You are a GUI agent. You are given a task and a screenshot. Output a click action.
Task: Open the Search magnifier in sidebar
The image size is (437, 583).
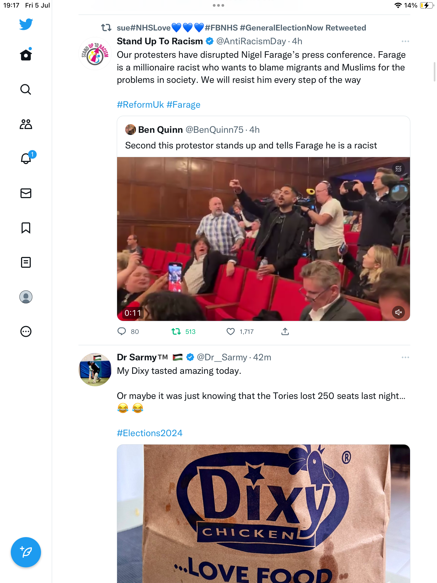(x=26, y=89)
